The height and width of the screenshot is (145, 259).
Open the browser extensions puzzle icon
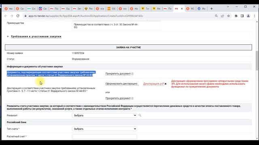(x=236, y=16)
